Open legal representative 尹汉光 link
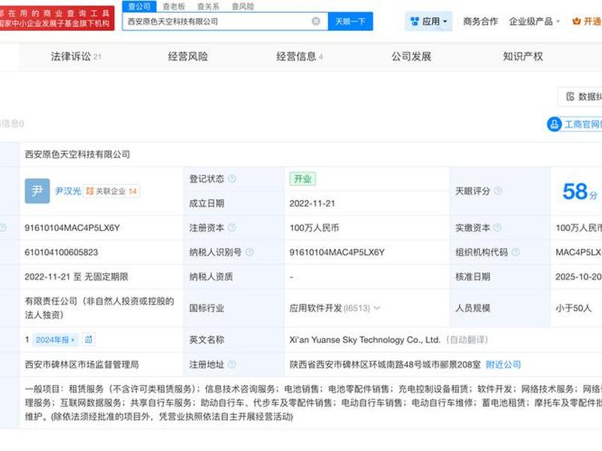This screenshot has width=602, height=451. tap(68, 191)
